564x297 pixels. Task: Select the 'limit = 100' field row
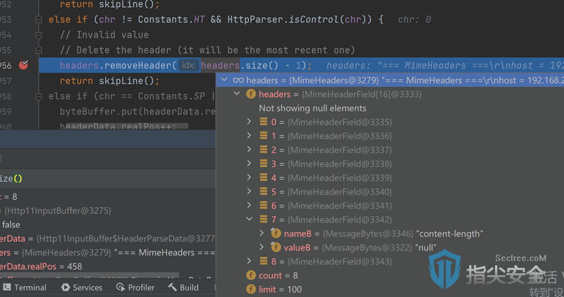pyautogui.click(x=390, y=289)
